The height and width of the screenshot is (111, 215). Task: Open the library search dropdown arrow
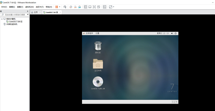pyautogui.click(x=28, y=15)
